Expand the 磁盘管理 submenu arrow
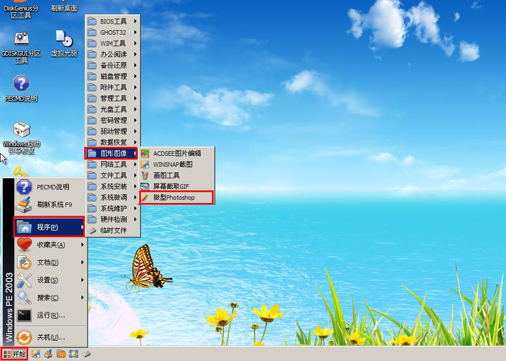Image resolution: width=506 pixels, height=361 pixels. [135, 76]
